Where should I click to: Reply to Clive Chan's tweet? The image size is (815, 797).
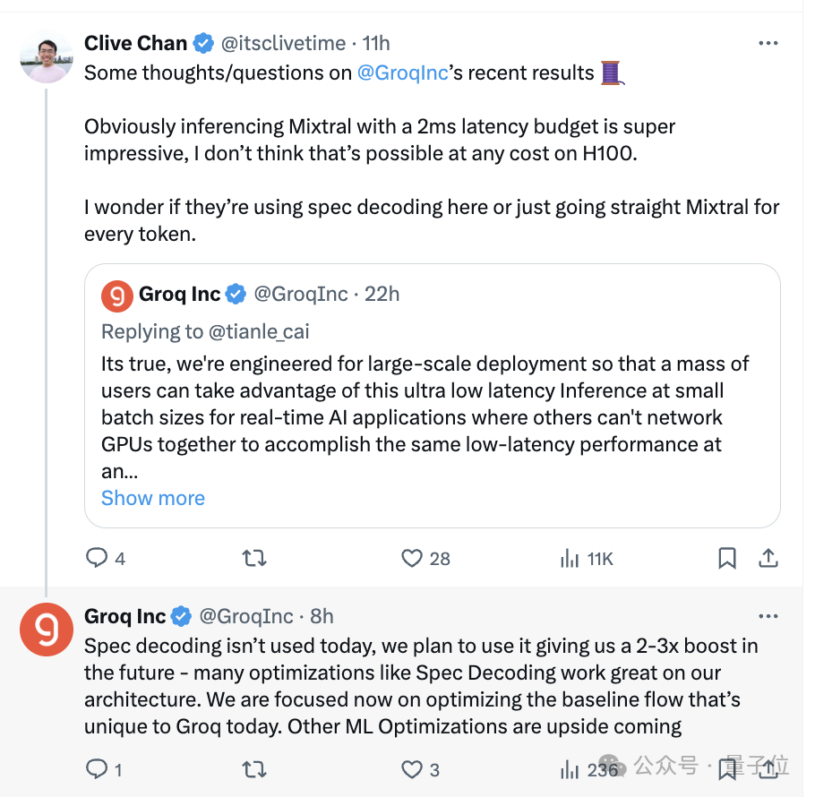click(97, 559)
